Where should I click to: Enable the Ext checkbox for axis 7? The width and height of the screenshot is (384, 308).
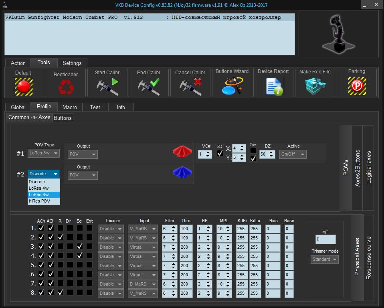point(89,283)
